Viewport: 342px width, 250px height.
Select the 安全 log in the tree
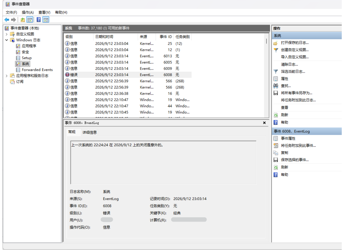(25, 52)
